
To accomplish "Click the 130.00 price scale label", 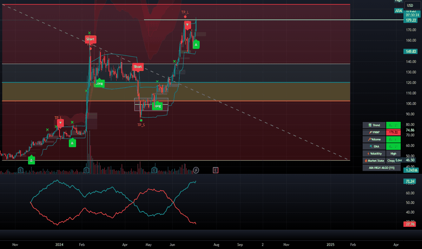I will 411,72.
